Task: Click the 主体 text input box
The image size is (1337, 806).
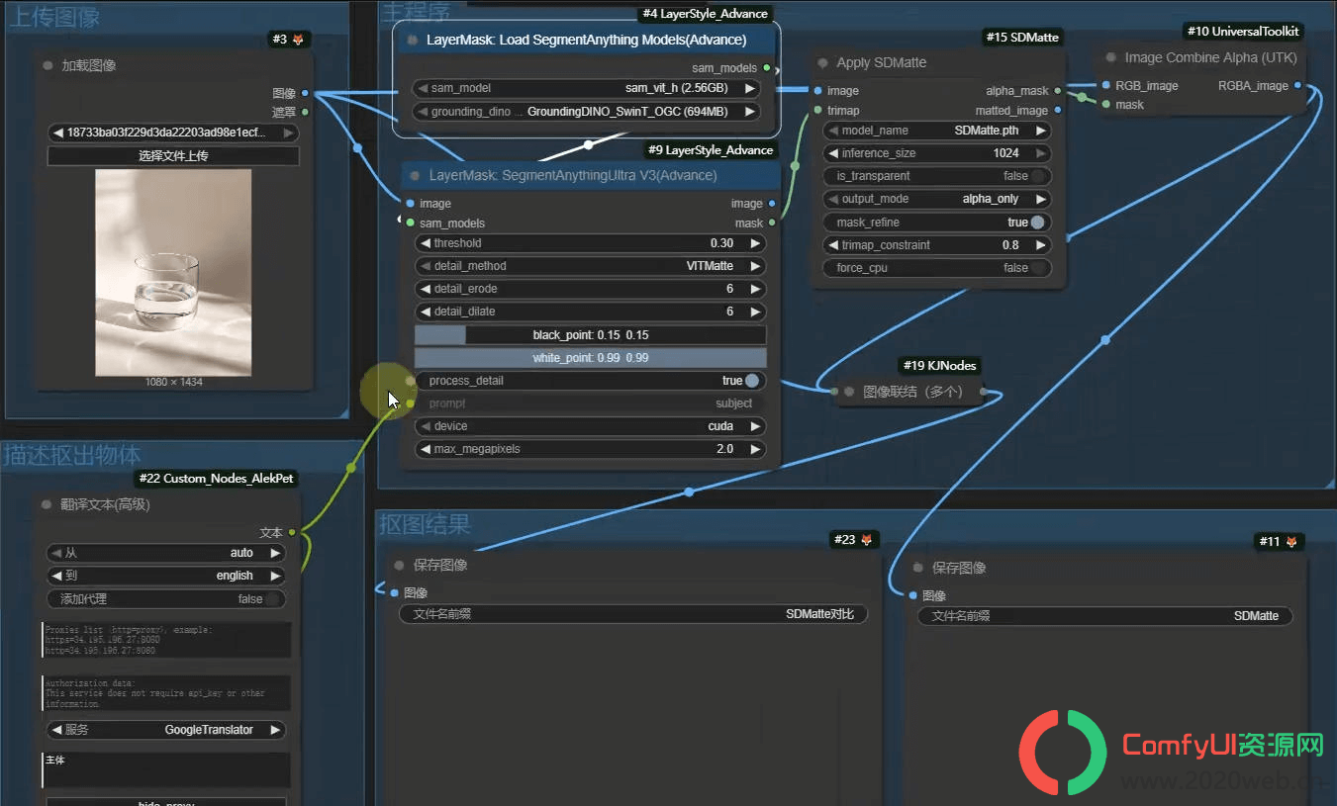Action: [x=167, y=770]
